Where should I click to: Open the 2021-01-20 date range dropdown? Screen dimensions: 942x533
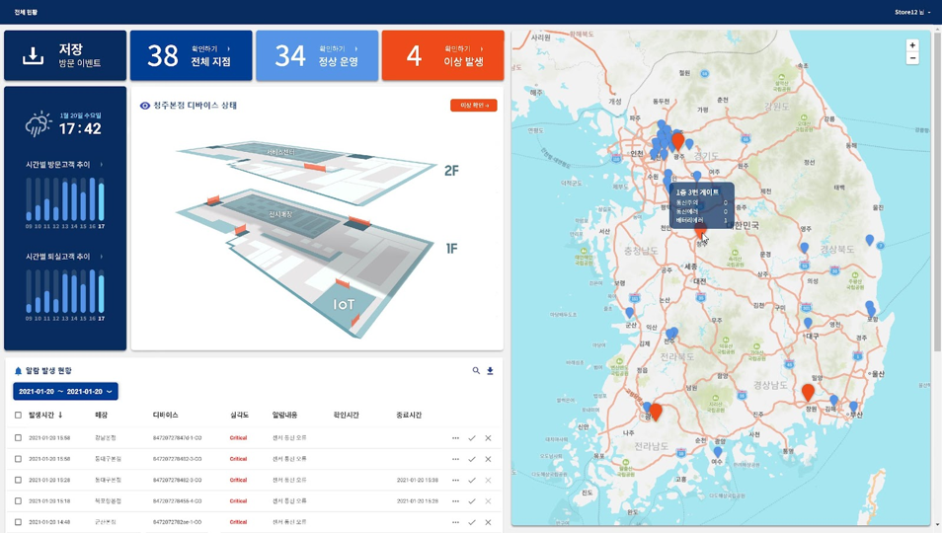65,391
